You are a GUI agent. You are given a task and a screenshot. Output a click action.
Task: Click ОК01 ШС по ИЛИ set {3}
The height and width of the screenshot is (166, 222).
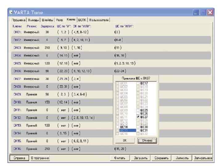click(x=117, y=32)
